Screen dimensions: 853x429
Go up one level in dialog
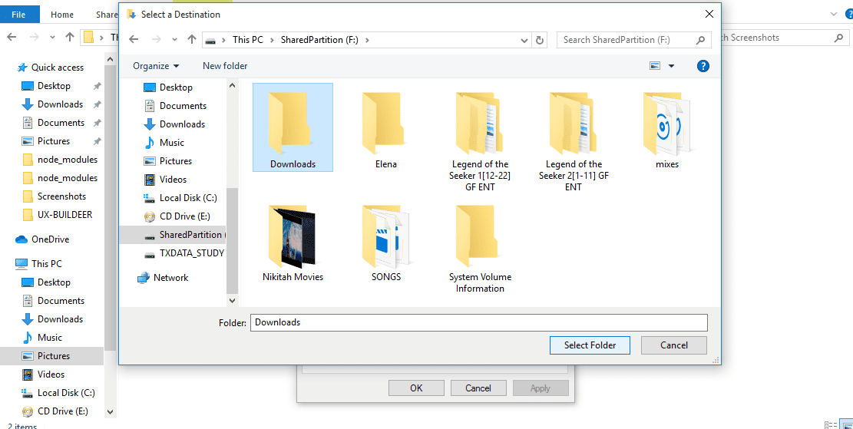tap(191, 39)
